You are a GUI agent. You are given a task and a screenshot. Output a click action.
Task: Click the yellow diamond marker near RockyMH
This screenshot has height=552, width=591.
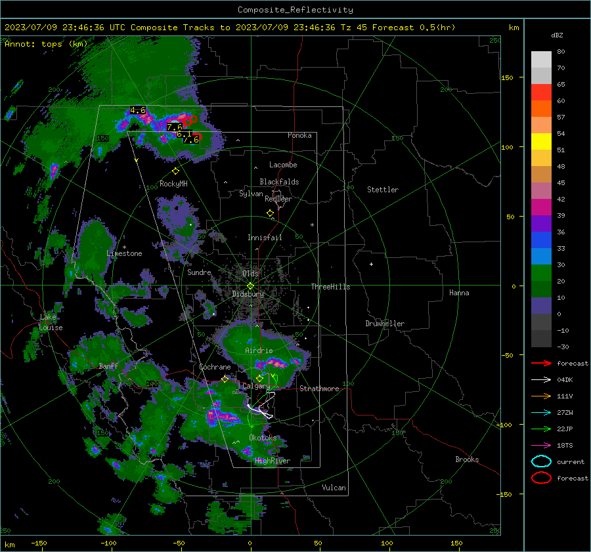(x=175, y=171)
